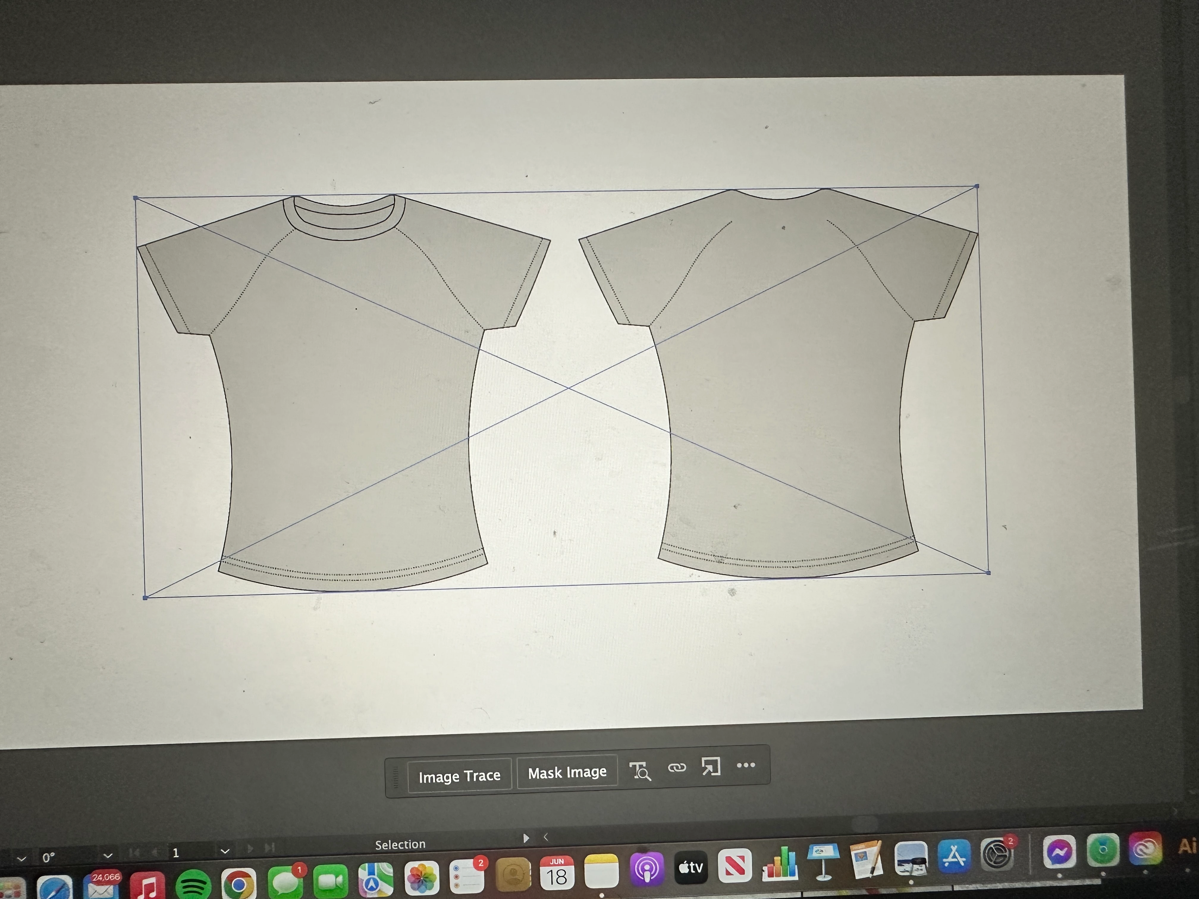Click the Mask Image button
Image resolution: width=1199 pixels, height=899 pixels.
pos(567,772)
